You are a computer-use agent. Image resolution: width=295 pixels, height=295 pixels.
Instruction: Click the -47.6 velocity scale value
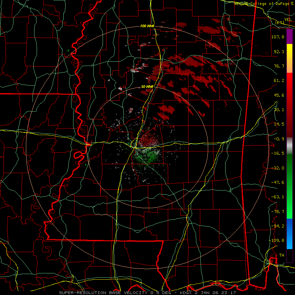tap(278, 183)
